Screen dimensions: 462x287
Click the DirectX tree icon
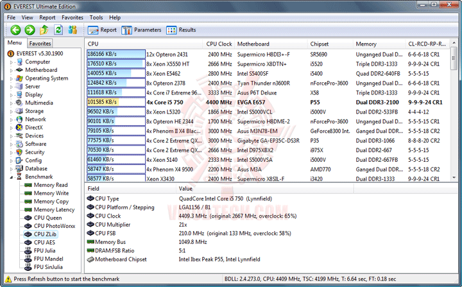19,127
